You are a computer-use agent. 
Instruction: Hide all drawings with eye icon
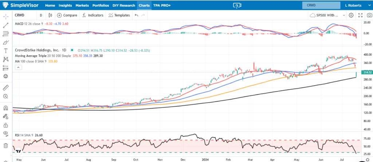click(x=6, y=134)
